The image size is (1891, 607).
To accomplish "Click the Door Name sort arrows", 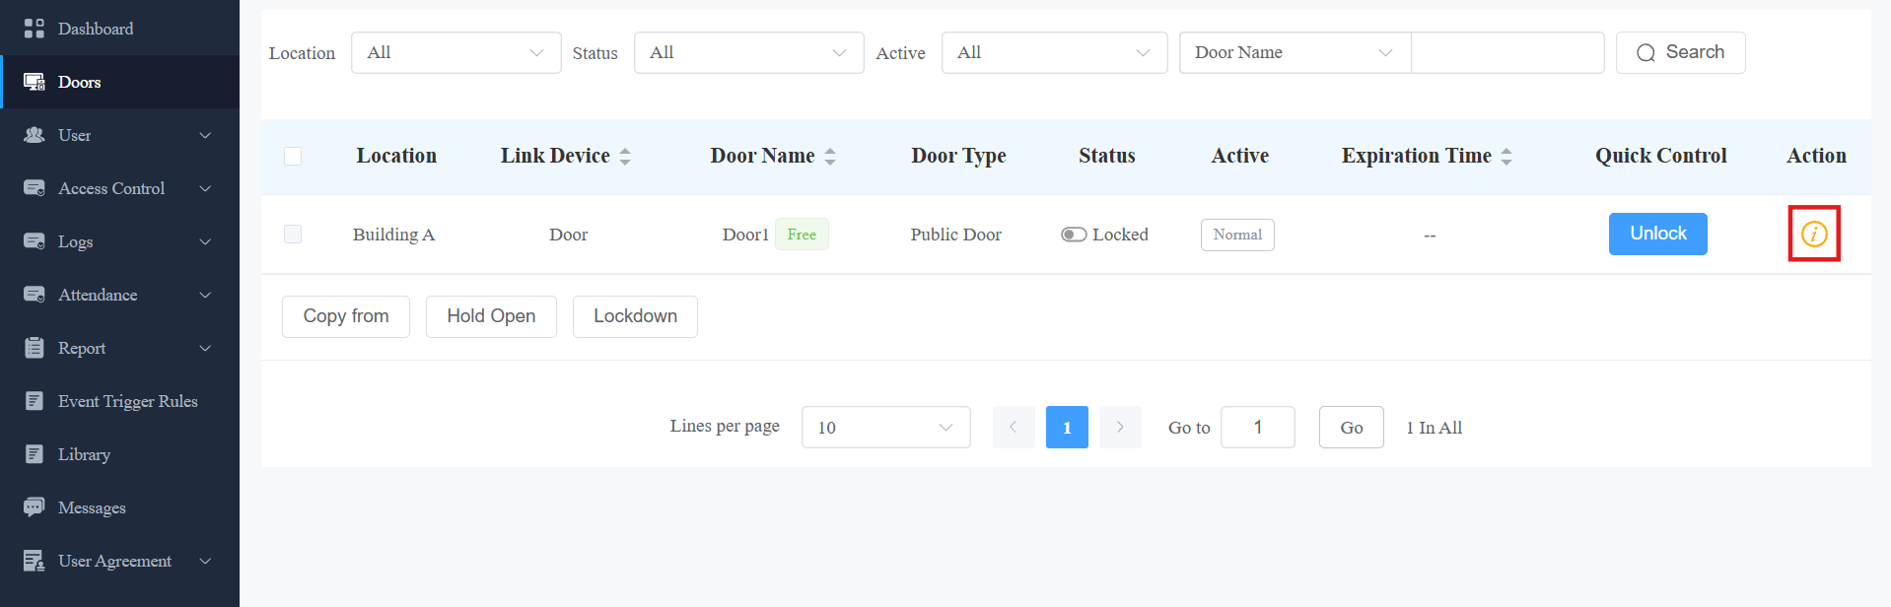I will pyautogui.click(x=830, y=156).
